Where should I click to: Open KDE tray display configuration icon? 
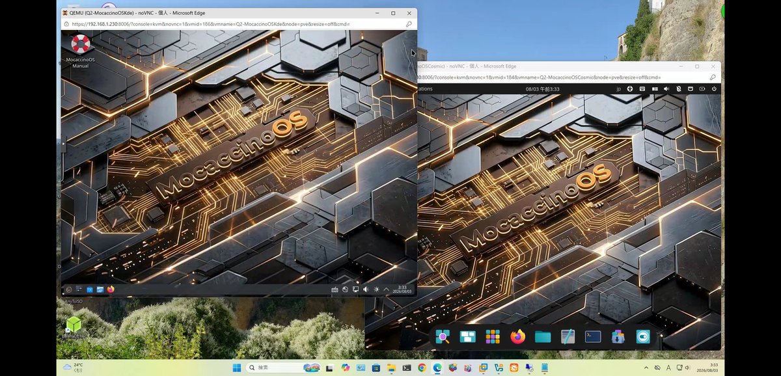[355, 289]
